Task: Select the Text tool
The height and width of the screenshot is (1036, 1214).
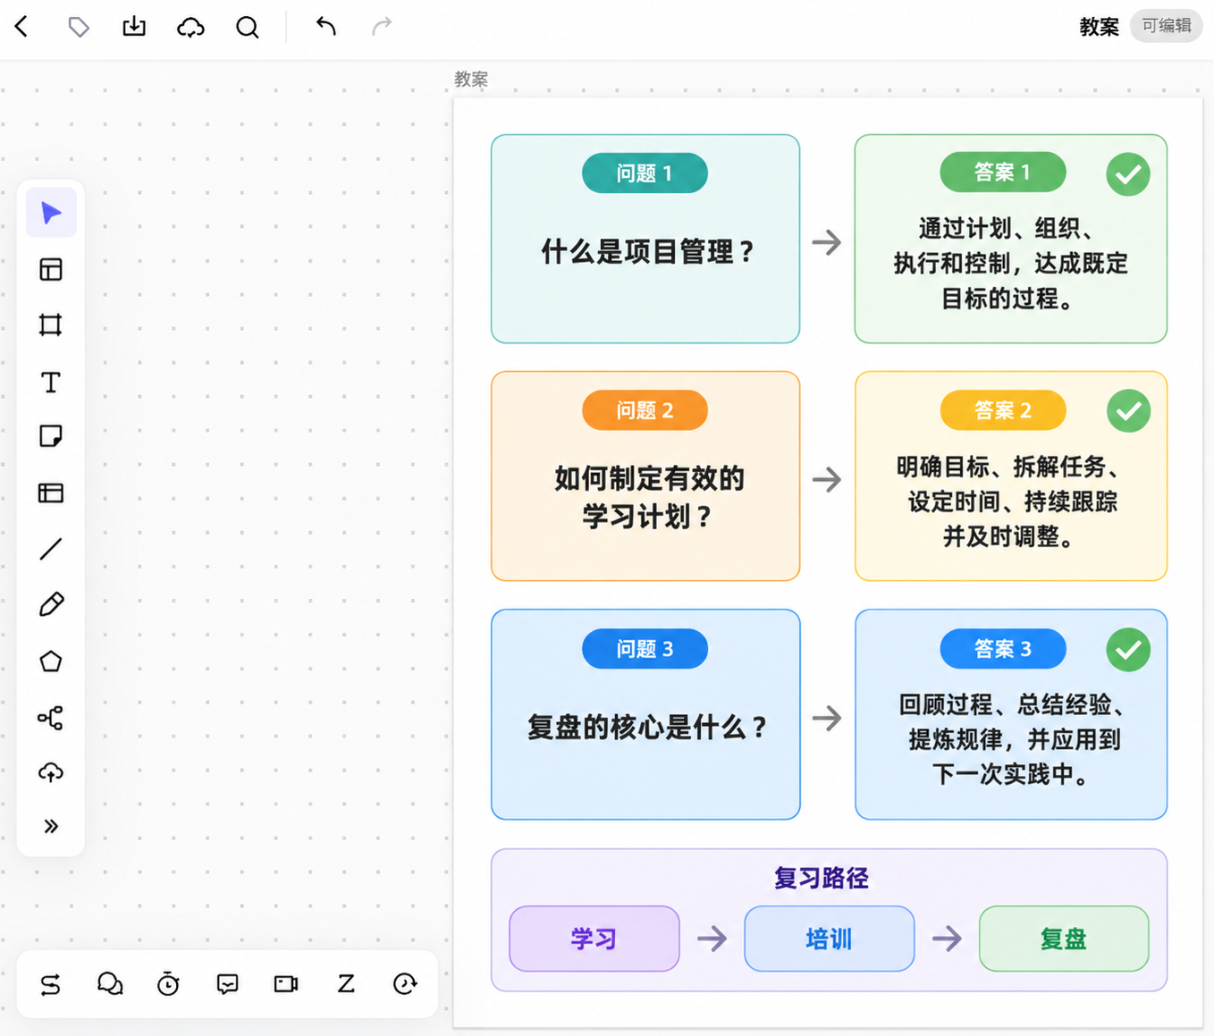Action: click(x=51, y=382)
